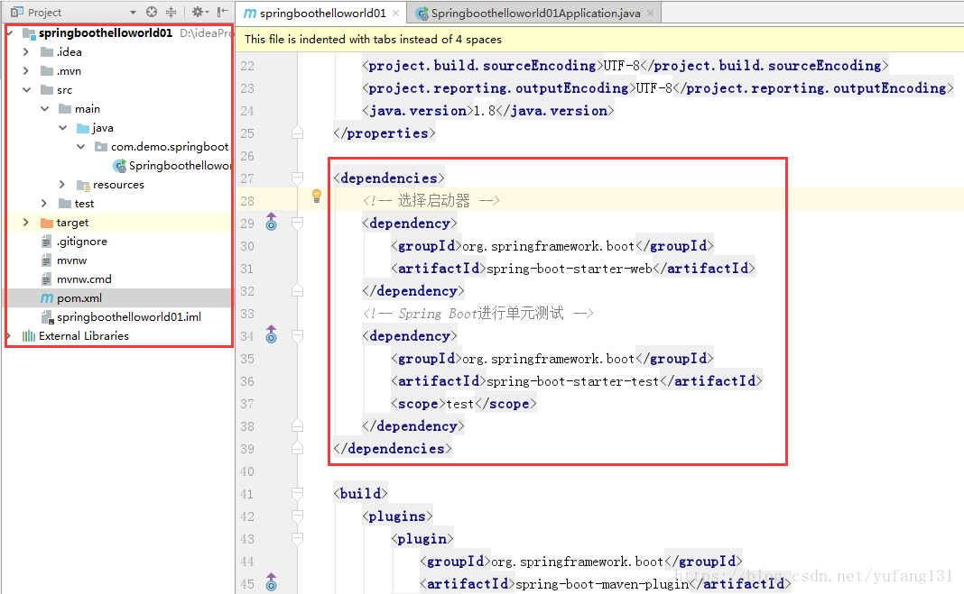The height and width of the screenshot is (594, 964).
Task: Click the scope value test
Action: (x=459, y=404)
